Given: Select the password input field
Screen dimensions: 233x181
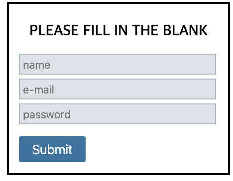Looking at the screenshot, I should [x=117, y=114].
